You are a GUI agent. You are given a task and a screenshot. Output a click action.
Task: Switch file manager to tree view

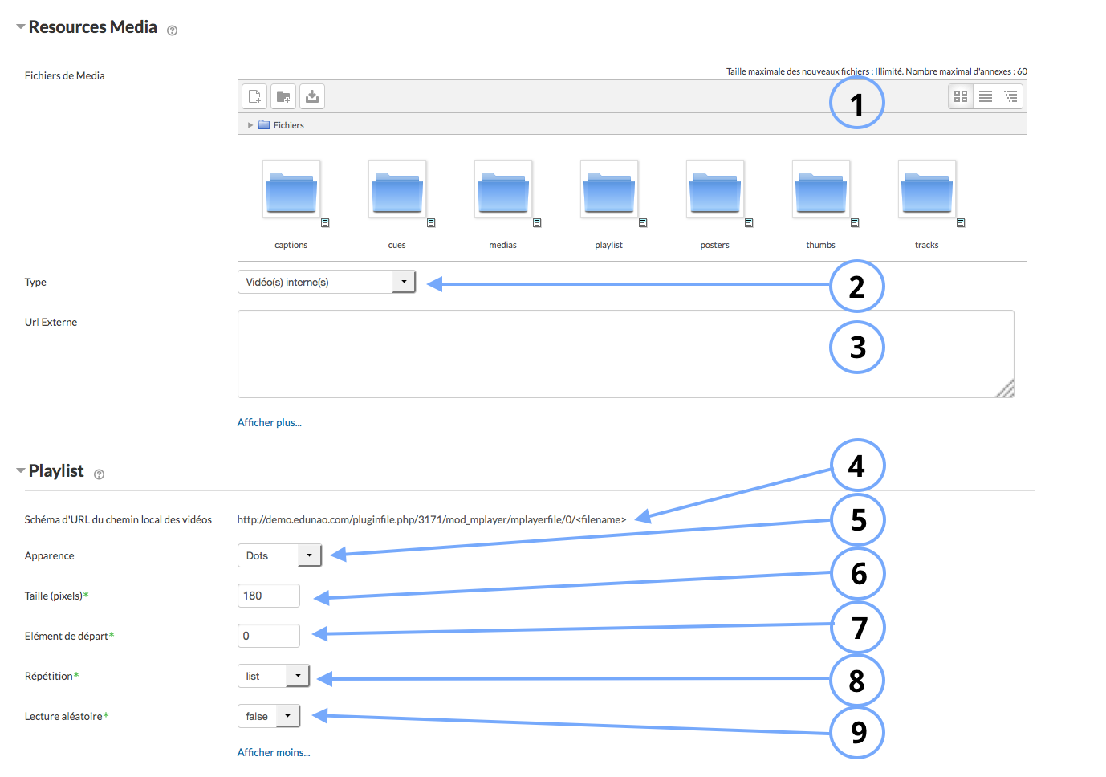1010,96
